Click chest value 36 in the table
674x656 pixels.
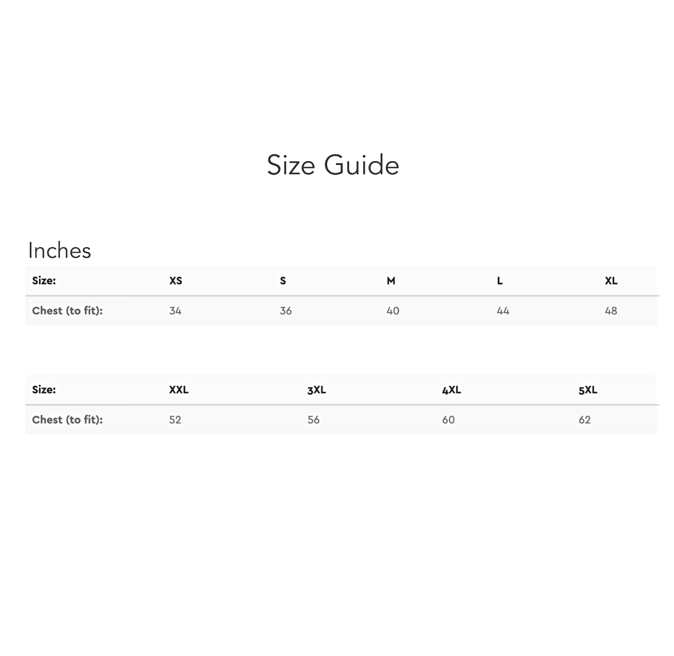pyautogui.click(x=286, y=311)
